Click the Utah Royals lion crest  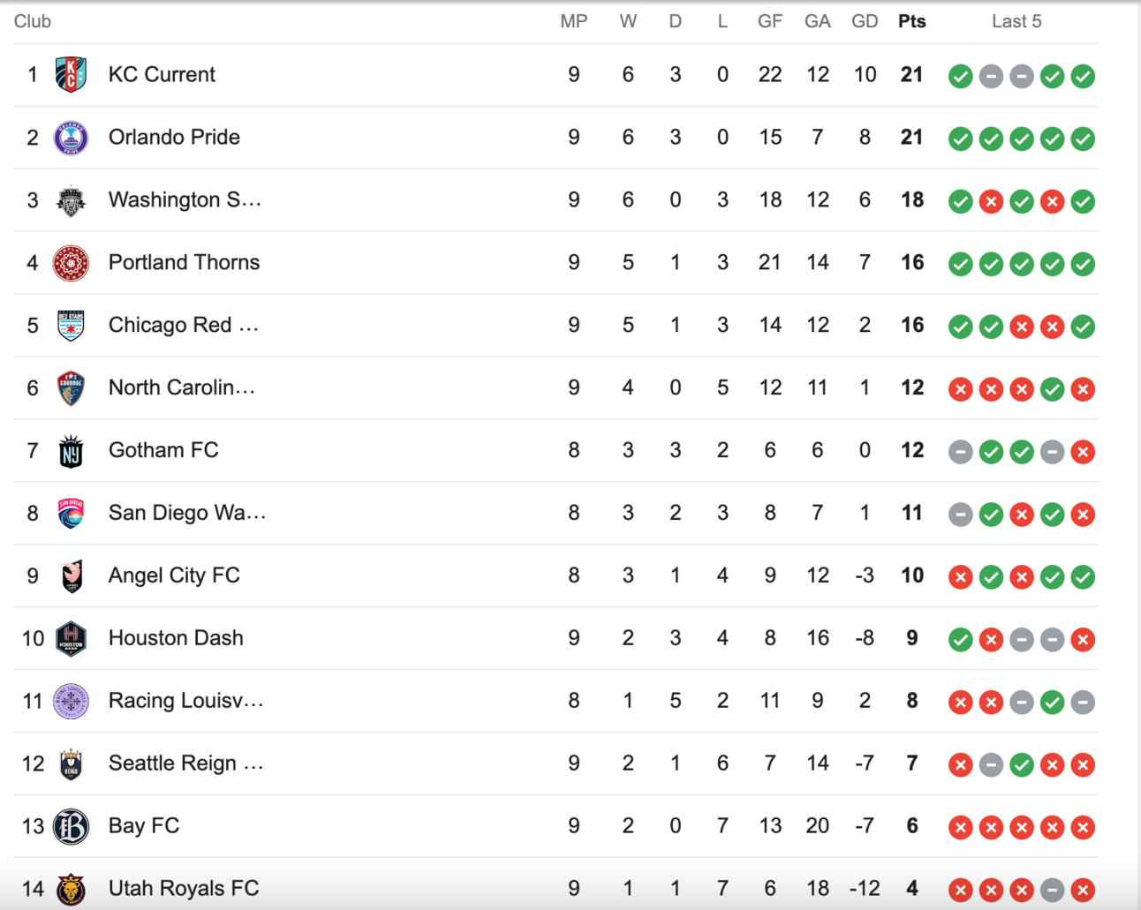tap(71, 889)
